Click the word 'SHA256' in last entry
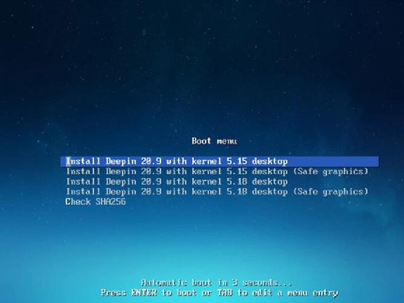Viewport: 404px width, 303px height. 111,202
